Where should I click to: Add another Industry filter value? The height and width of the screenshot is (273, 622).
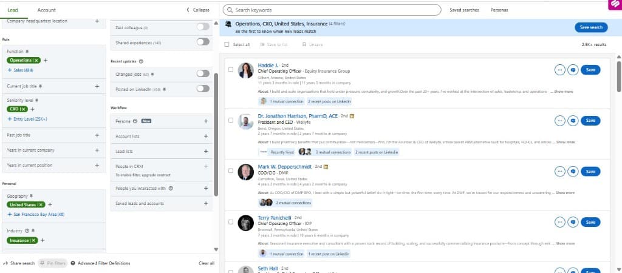(43, 240)
